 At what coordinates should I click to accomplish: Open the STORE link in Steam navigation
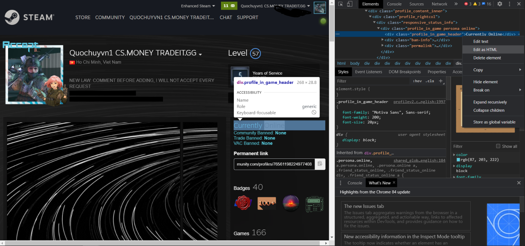83,18
